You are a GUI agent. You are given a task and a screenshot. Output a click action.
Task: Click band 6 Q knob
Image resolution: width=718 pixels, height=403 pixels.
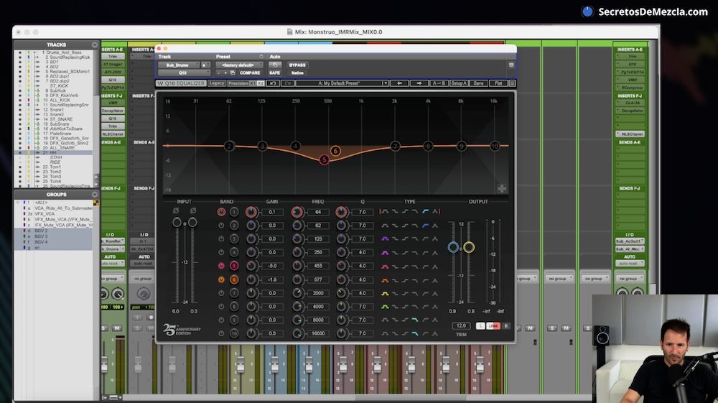coord(341,279)
